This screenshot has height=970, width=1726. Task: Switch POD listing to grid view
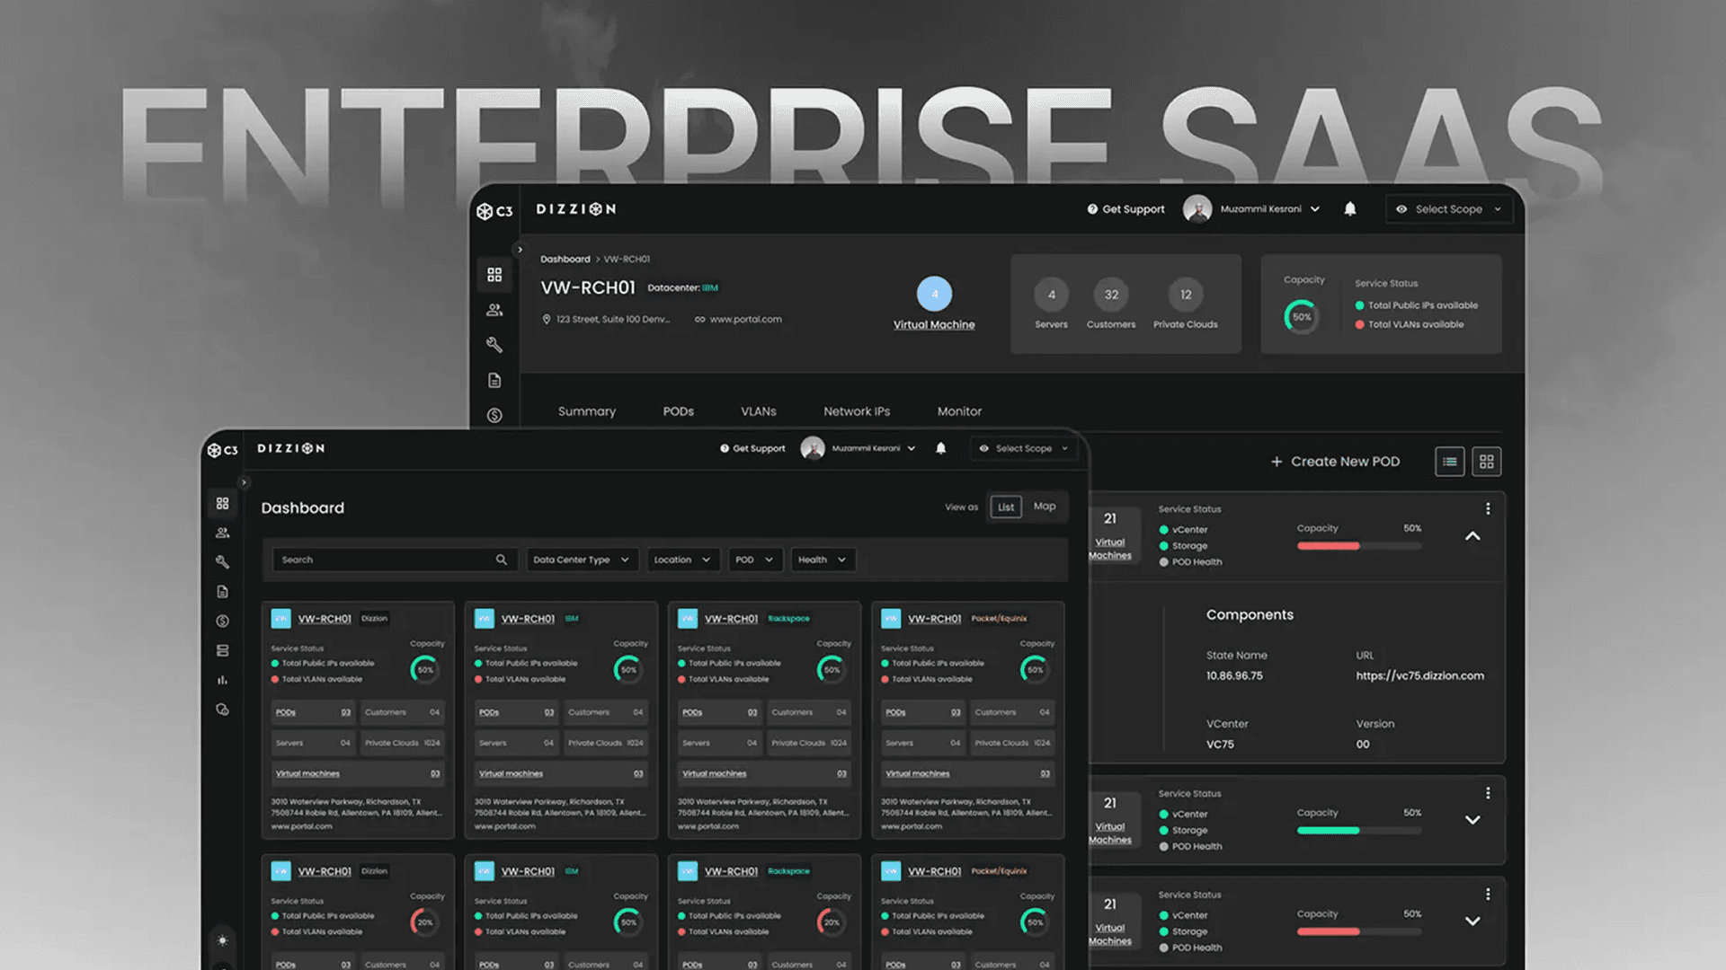click(x=1486, y=462)
